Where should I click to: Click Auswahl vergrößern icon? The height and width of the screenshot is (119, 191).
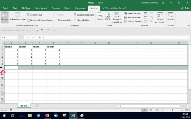pos(117,17)
